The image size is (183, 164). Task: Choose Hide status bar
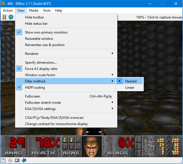click(66, 24)
